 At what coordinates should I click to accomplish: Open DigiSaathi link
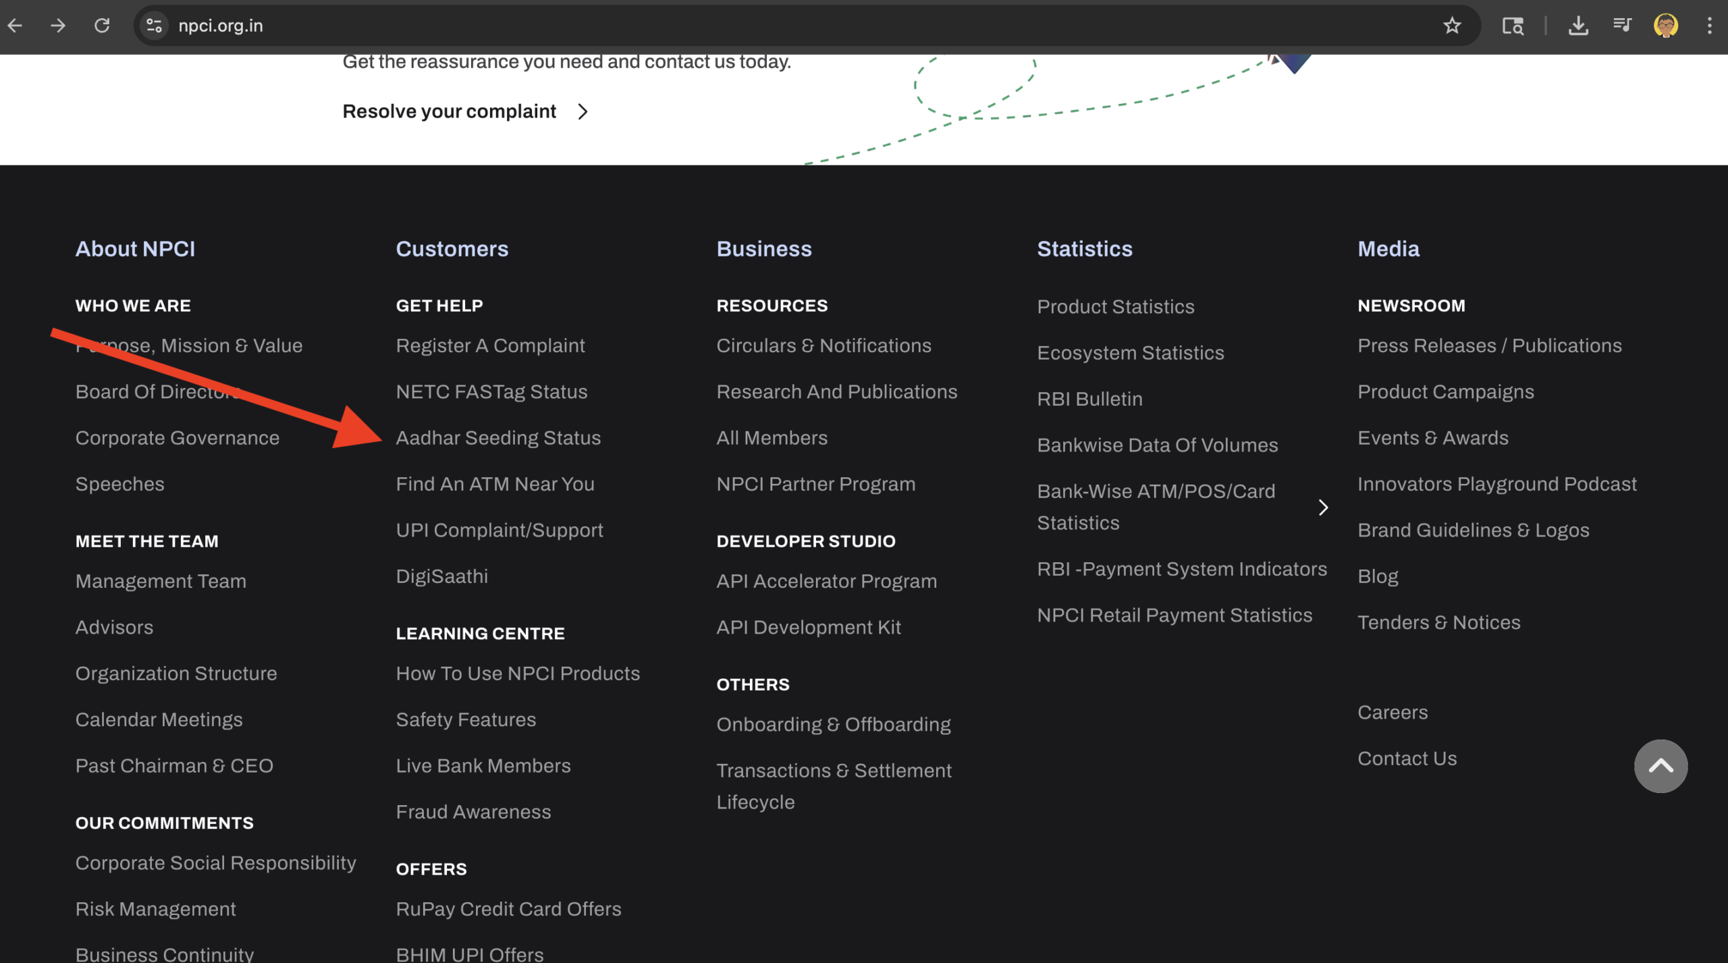pyautogui.click(x=442, y=576)
